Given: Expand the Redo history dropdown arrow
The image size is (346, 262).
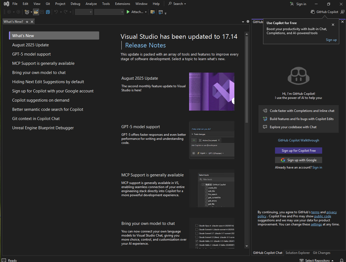Looking at the screenshot, I should [x=70, y=12].
